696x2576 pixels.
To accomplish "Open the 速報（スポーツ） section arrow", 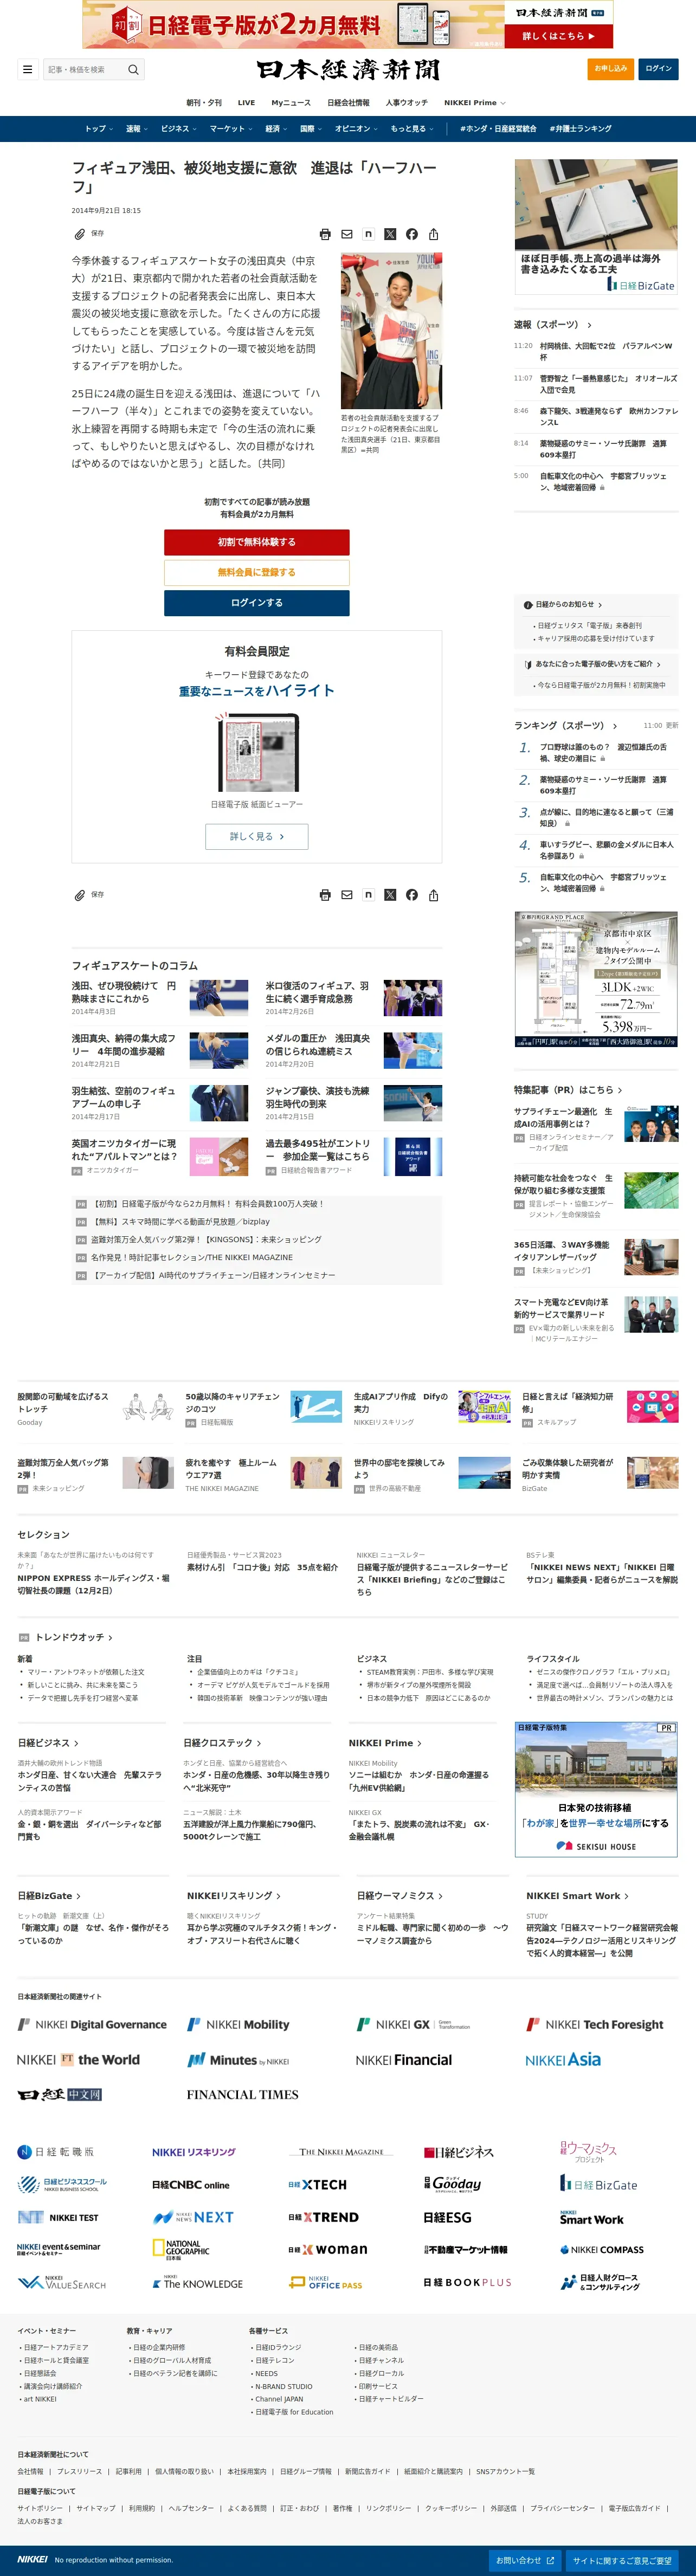I will (589, 325).
